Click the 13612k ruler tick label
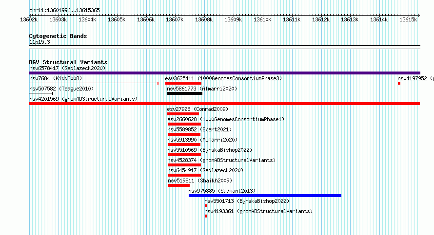This screenshot has width=434, height=235. (321, 20)
